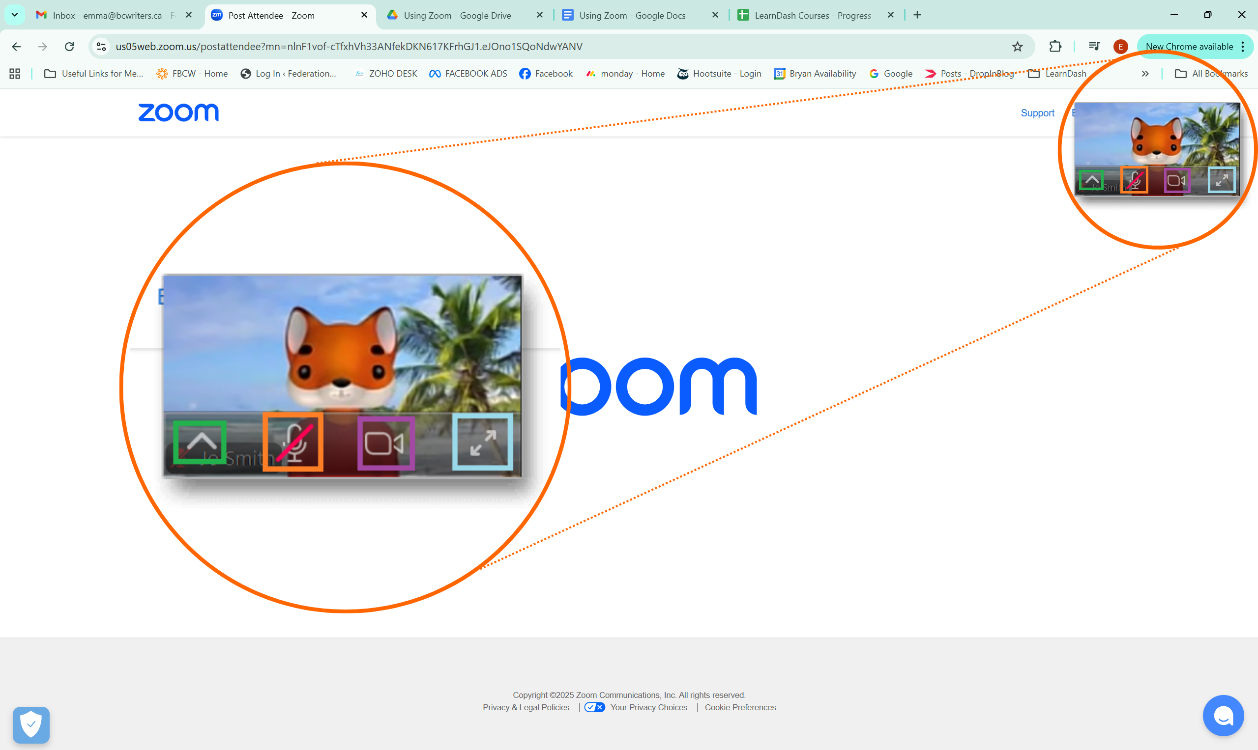The height and width of the screenshot is (750, 1258).
Task: Open Hootsuite - Login bookmark
Action: tap(720, 74)
